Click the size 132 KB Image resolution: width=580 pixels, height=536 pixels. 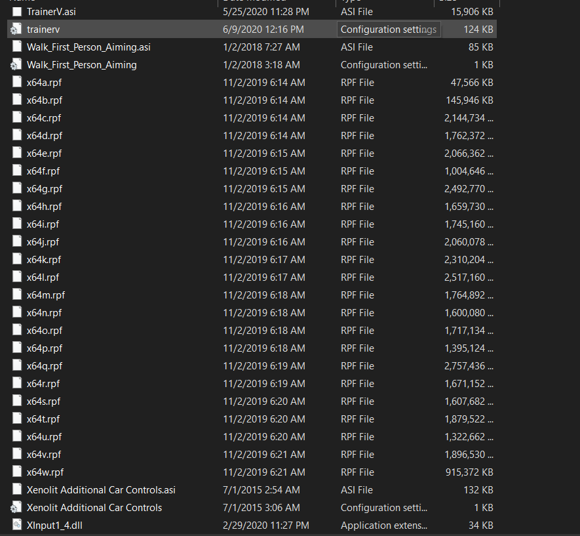(x=478, y=490)
